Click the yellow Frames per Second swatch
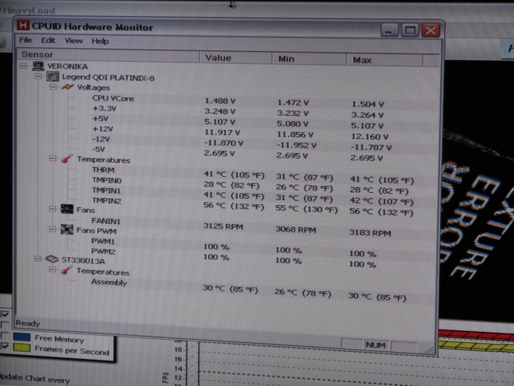The height and width of the screenshot is (386, 514). tap(22, 347)
